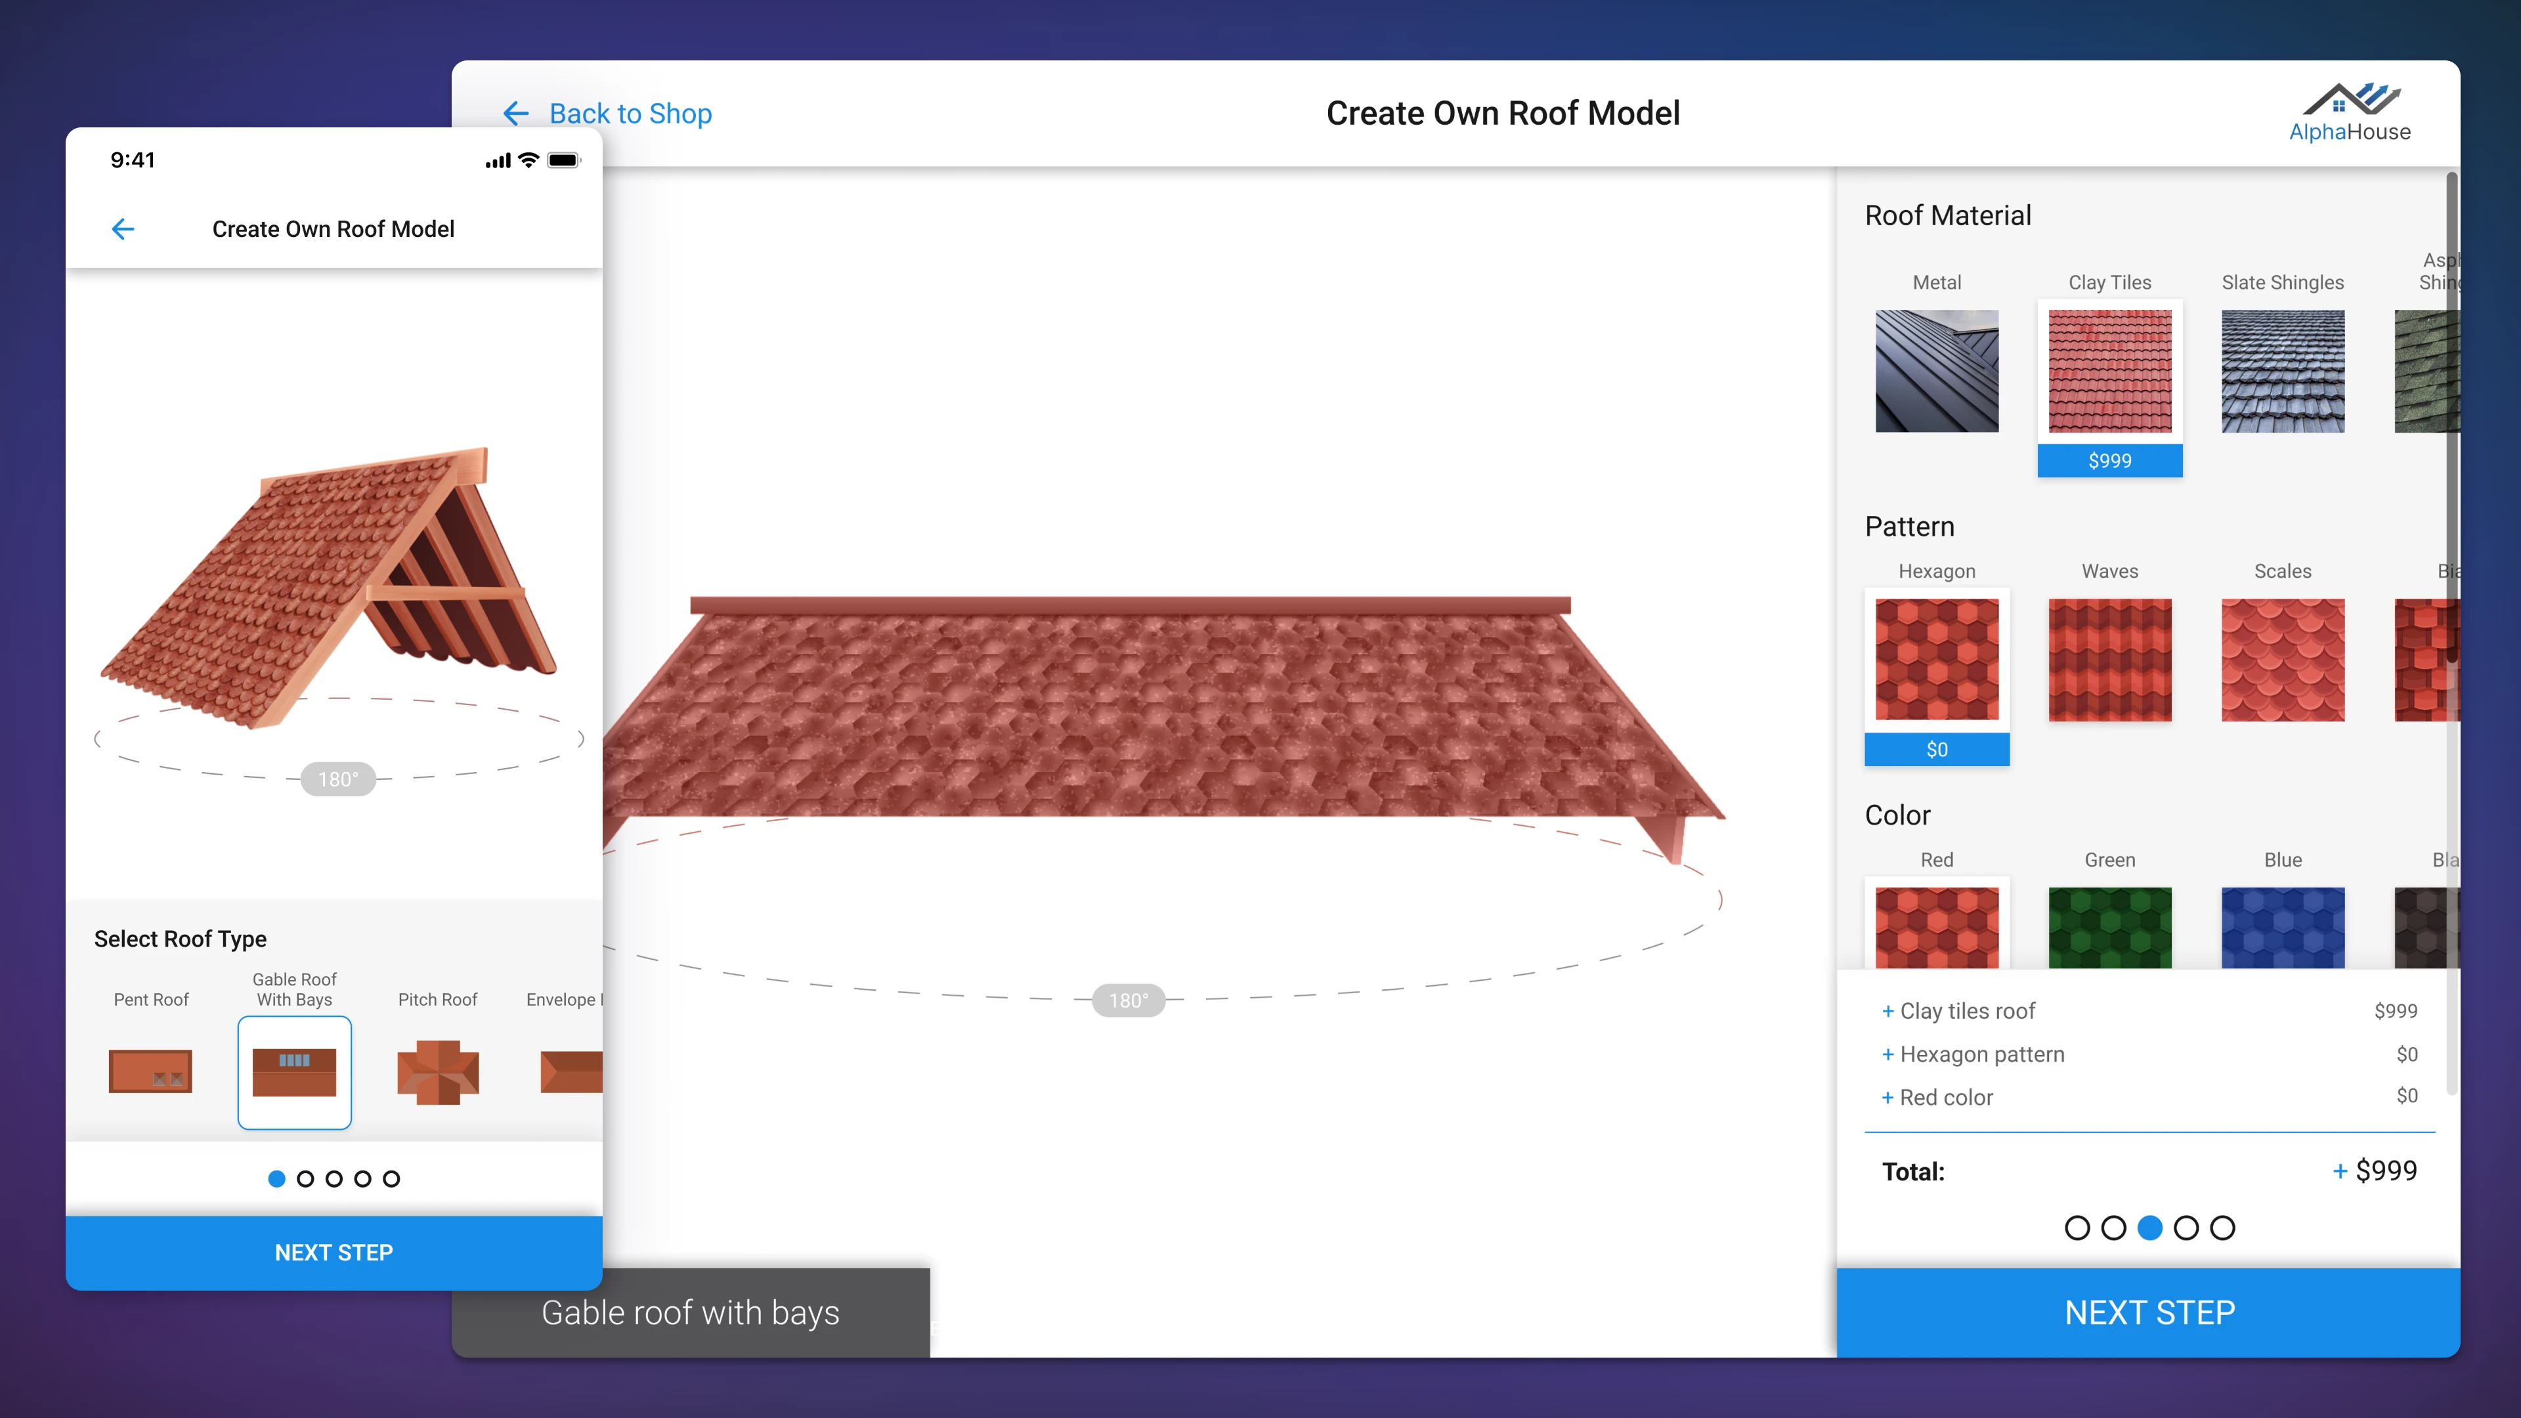This screenshot has height=1418, width=2521.
Task: Select first step dot in desktop pager
Action: [2077, 1227]
